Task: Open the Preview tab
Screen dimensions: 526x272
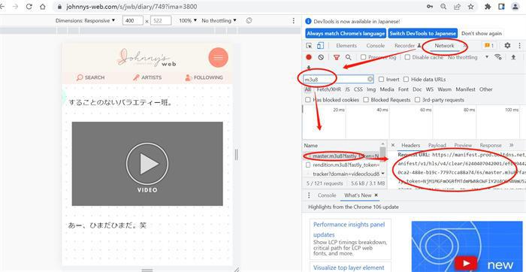Action: [x=463, y=145]
